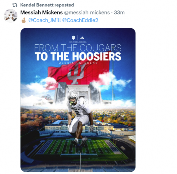Image resolution: width=177 pixels, height=174 pixels.
Task: Click the FROM THE COUGARS headline
Action: pos(78,48)
